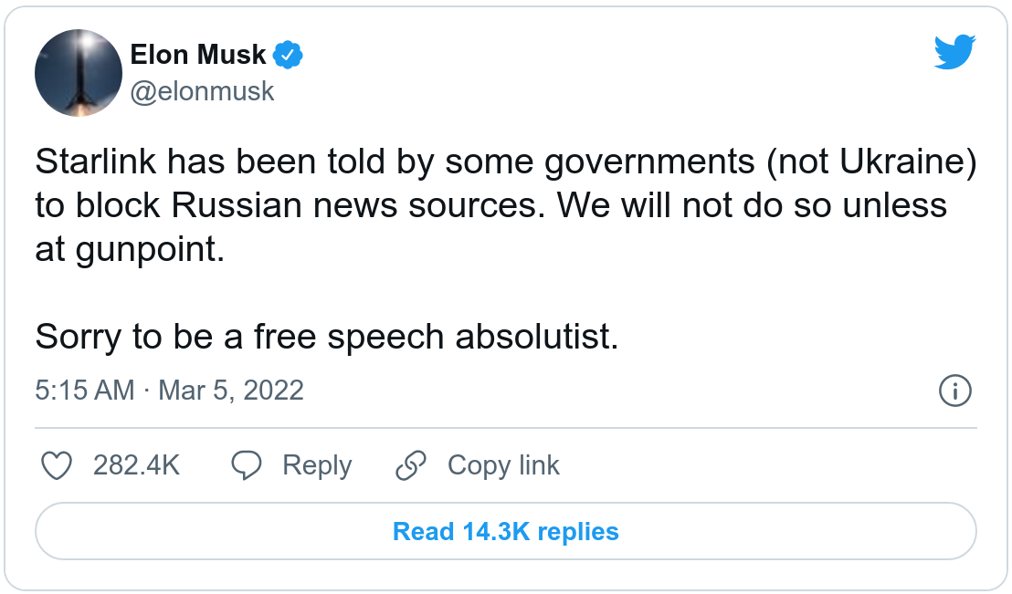
Task: Click the "at gunpoint." text line
Action: (x=130, y=249)
